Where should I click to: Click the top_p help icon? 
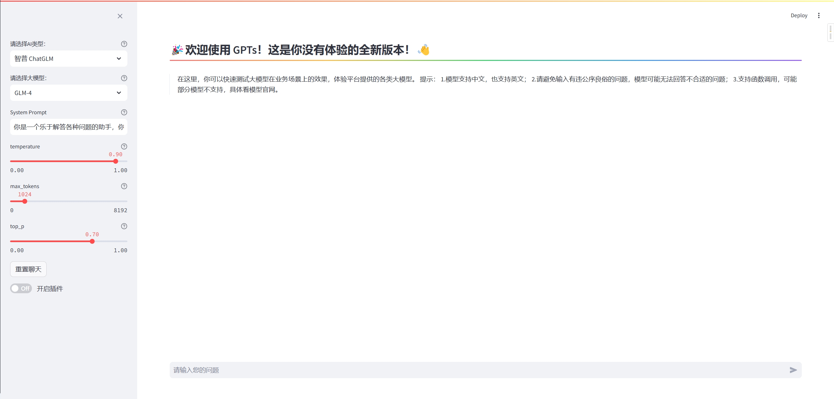click(124, 226)
